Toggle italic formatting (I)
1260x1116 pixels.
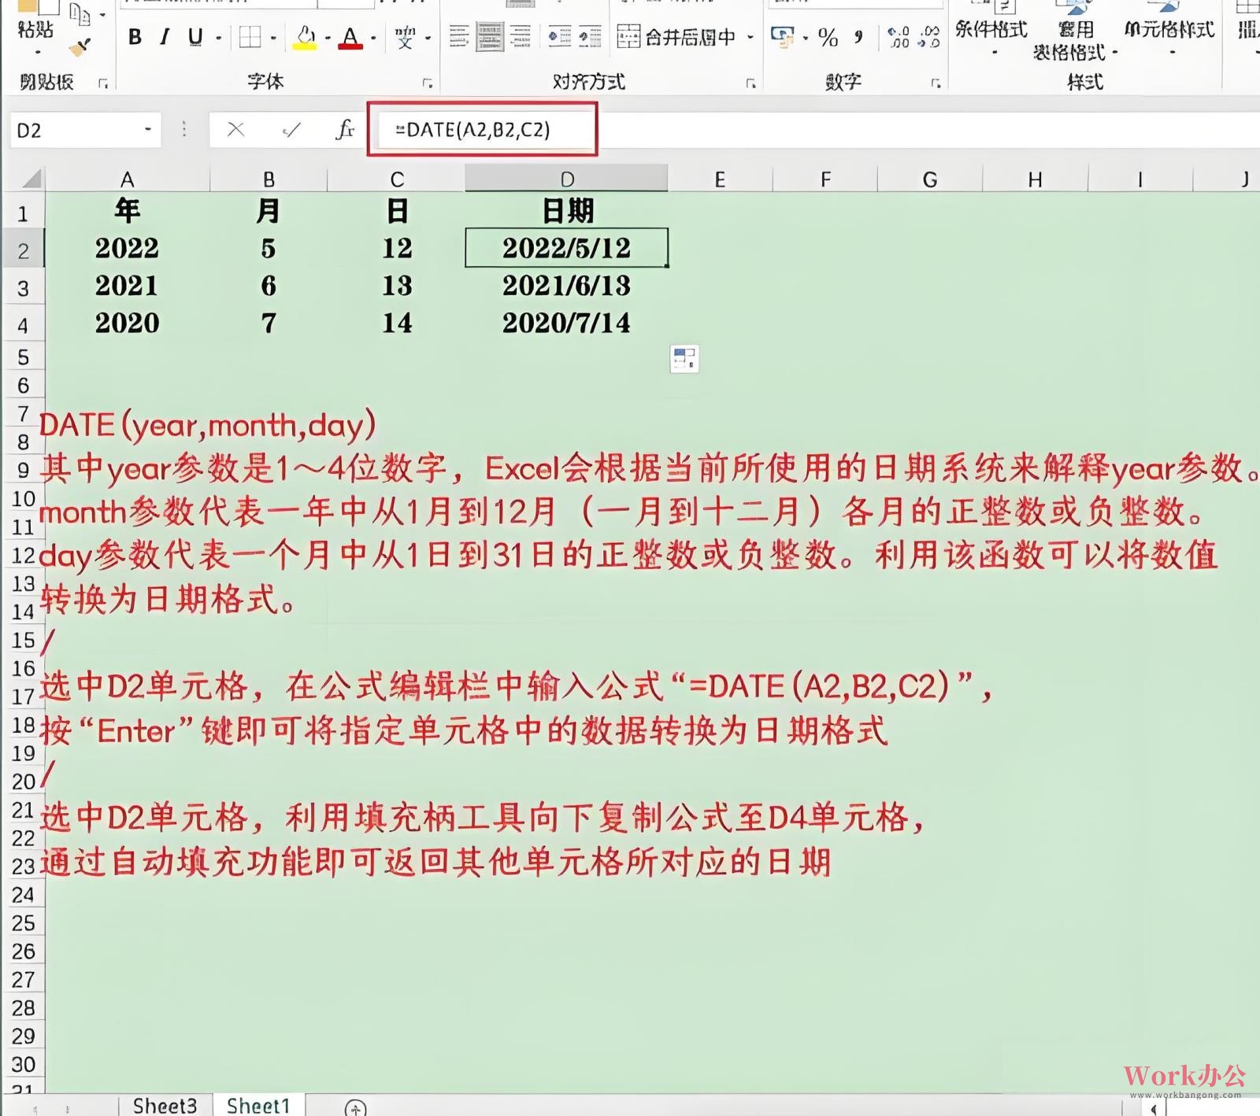point(164,36)
